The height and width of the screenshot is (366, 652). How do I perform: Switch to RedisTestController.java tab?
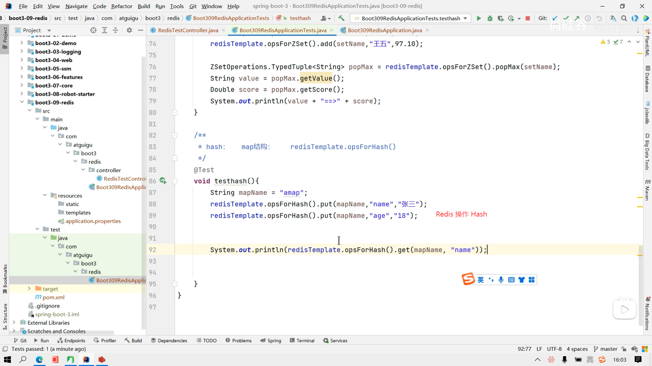(x=188, y=30)
